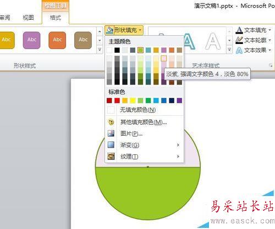Choose Picture (图片) fill menu entry
The height and width of the screenshot is (229, 275).
click(145, 133)
